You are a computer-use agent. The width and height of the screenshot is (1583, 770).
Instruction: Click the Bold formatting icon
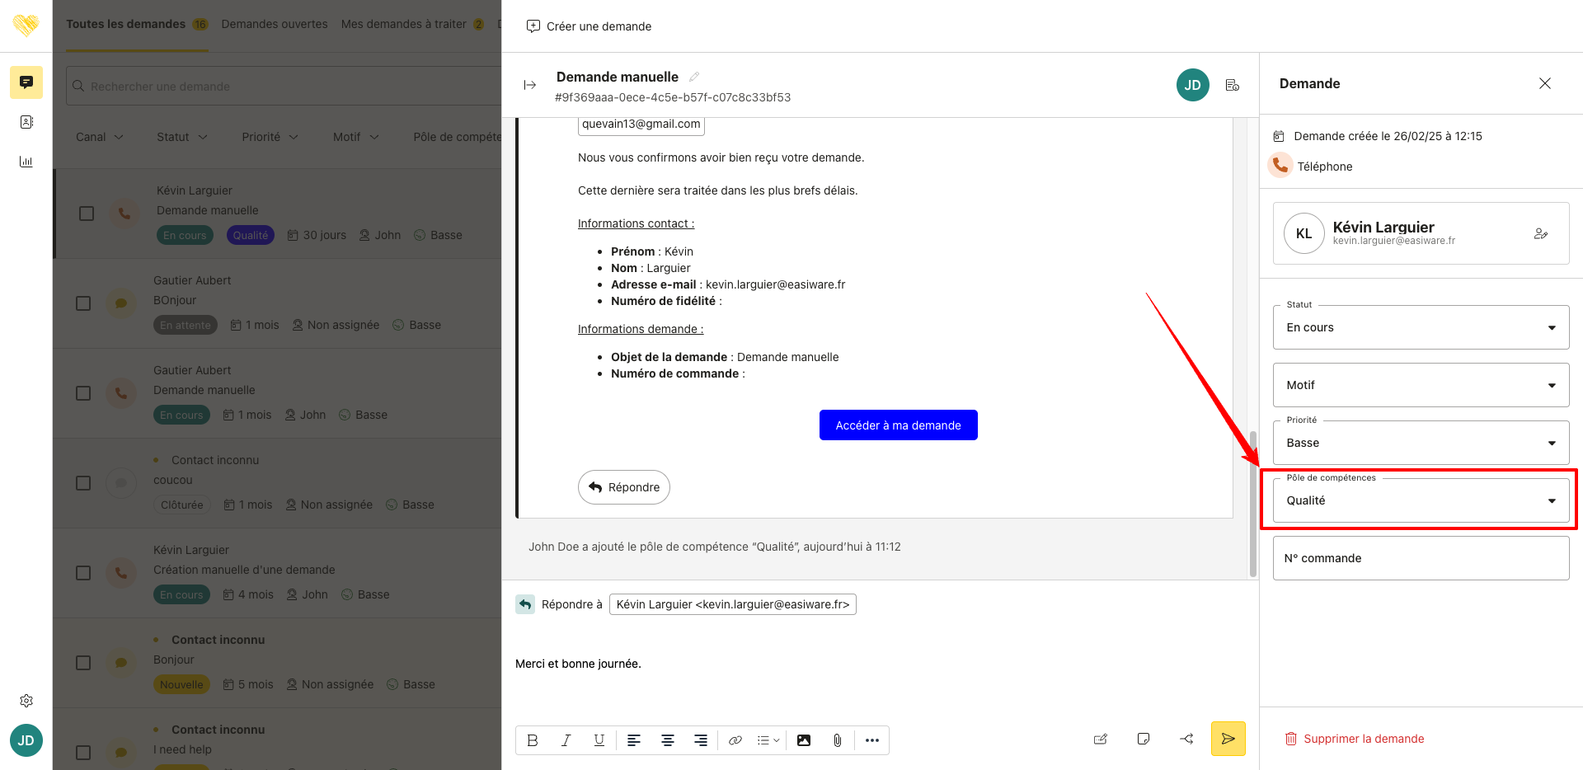point(533,740)
